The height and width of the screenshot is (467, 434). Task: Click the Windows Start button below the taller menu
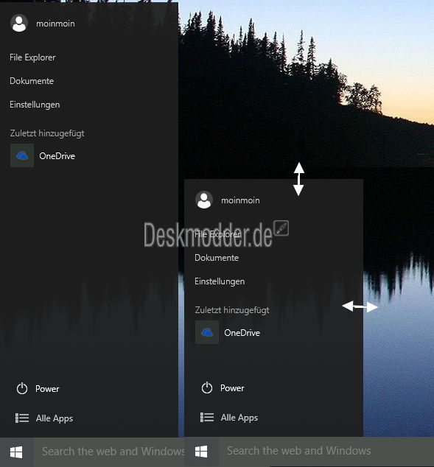[x=16, y=452]
